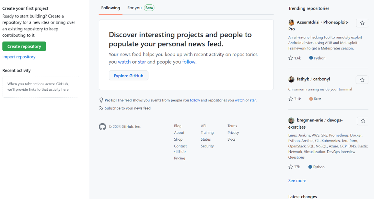Open Subscribe to your news feed link
The image size is (374, 199).
click(128, 108)
